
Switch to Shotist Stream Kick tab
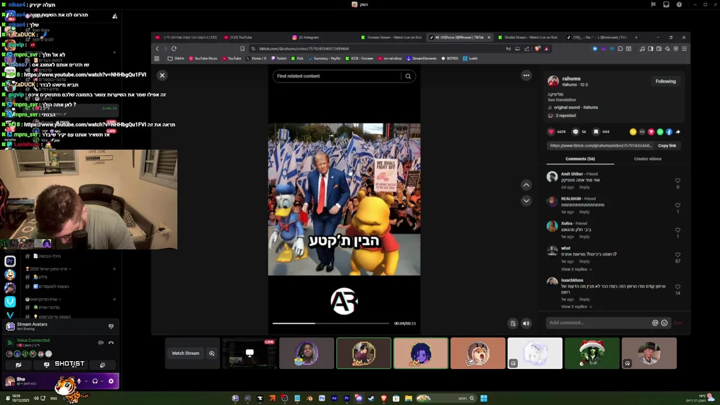click(528, 37)
